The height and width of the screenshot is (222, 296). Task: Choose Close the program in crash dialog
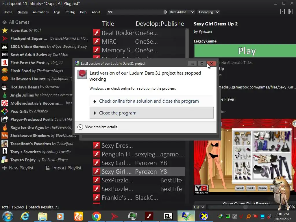[x=151, y=113]
